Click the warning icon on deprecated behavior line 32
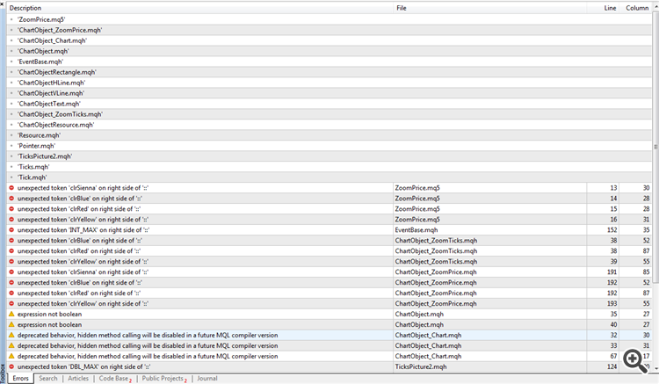This screenshot has height=384, width=659. click(x=11, y=335)
